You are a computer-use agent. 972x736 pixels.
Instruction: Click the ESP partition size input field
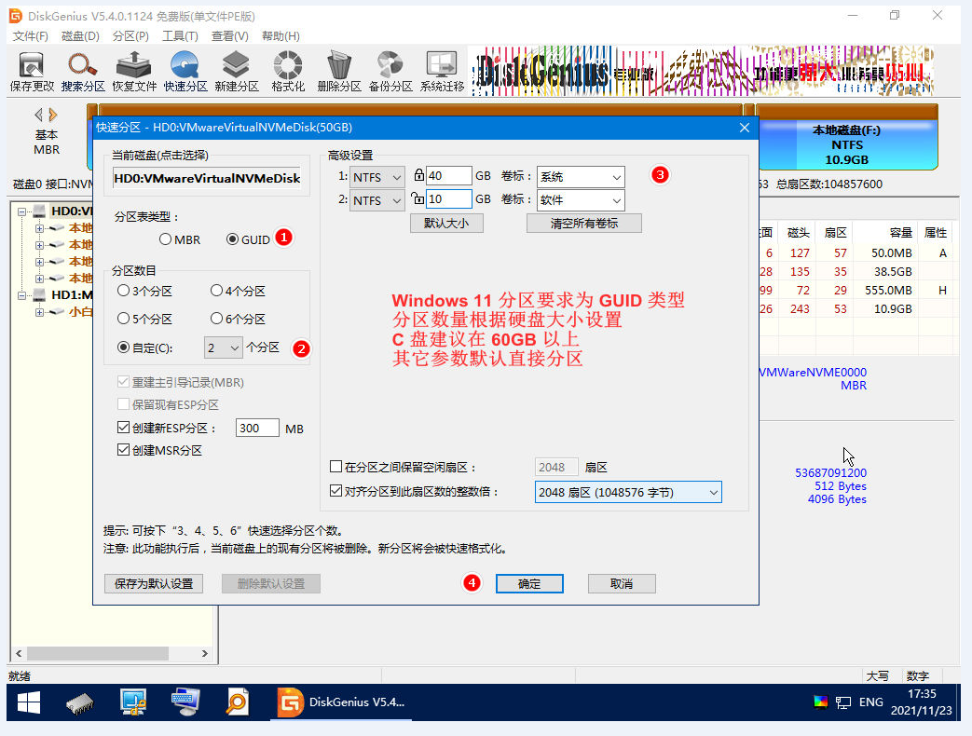(257, 429)
